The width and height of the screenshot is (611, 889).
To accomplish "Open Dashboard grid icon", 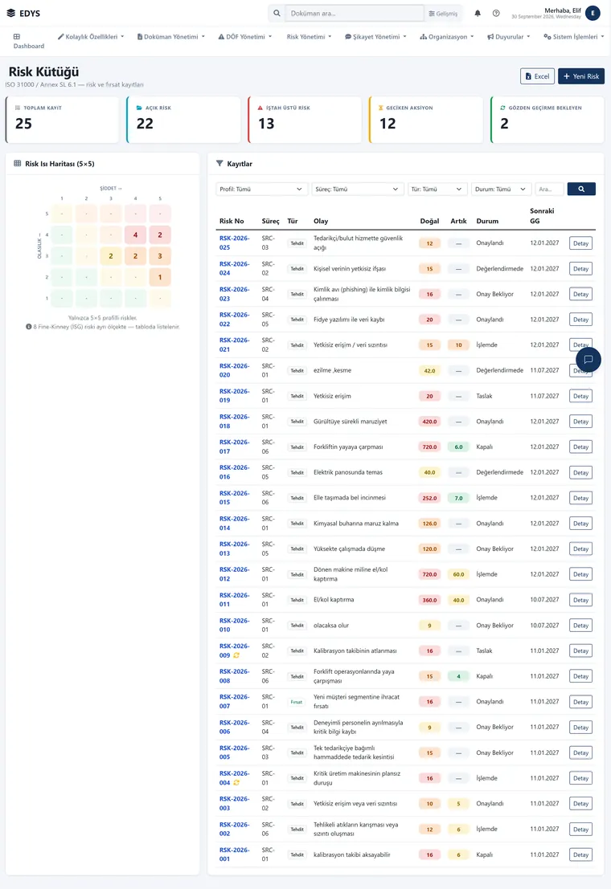I will (x=17, y=36).
